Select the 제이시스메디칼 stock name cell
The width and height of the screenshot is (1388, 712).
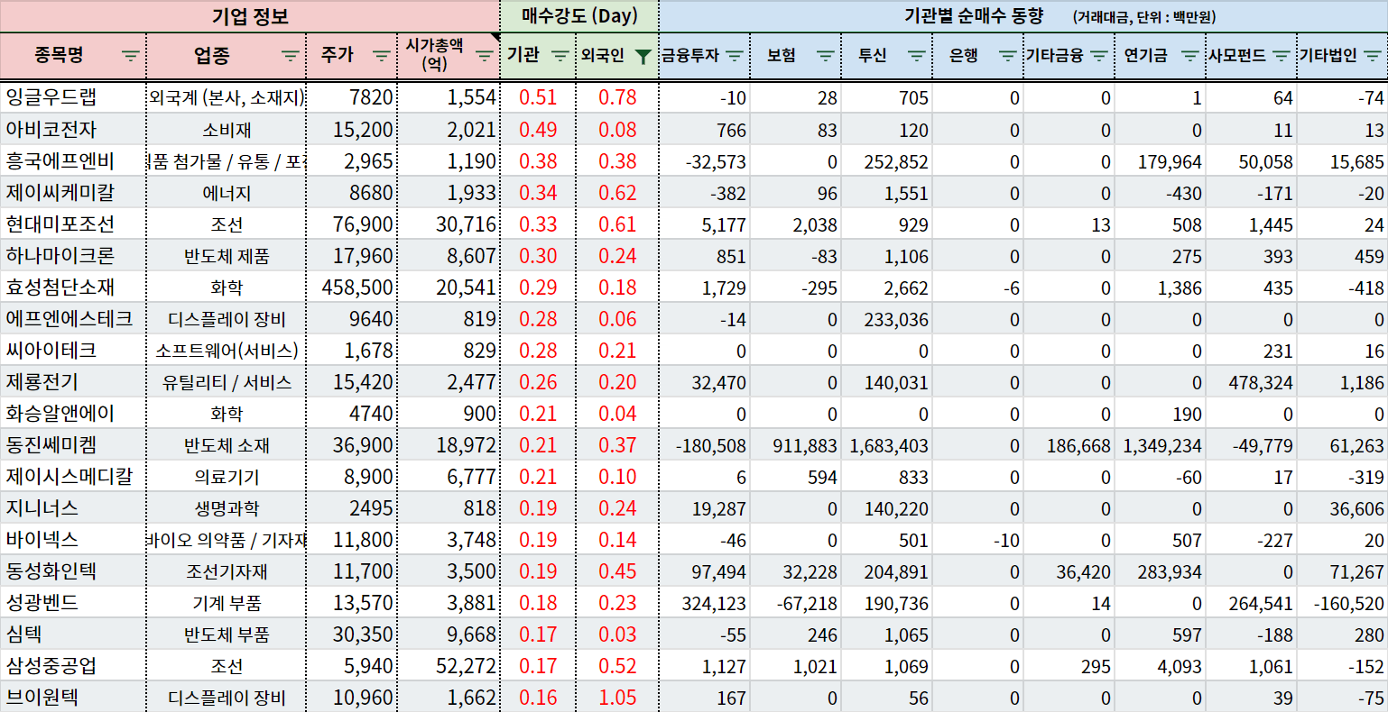coord(73,476)
